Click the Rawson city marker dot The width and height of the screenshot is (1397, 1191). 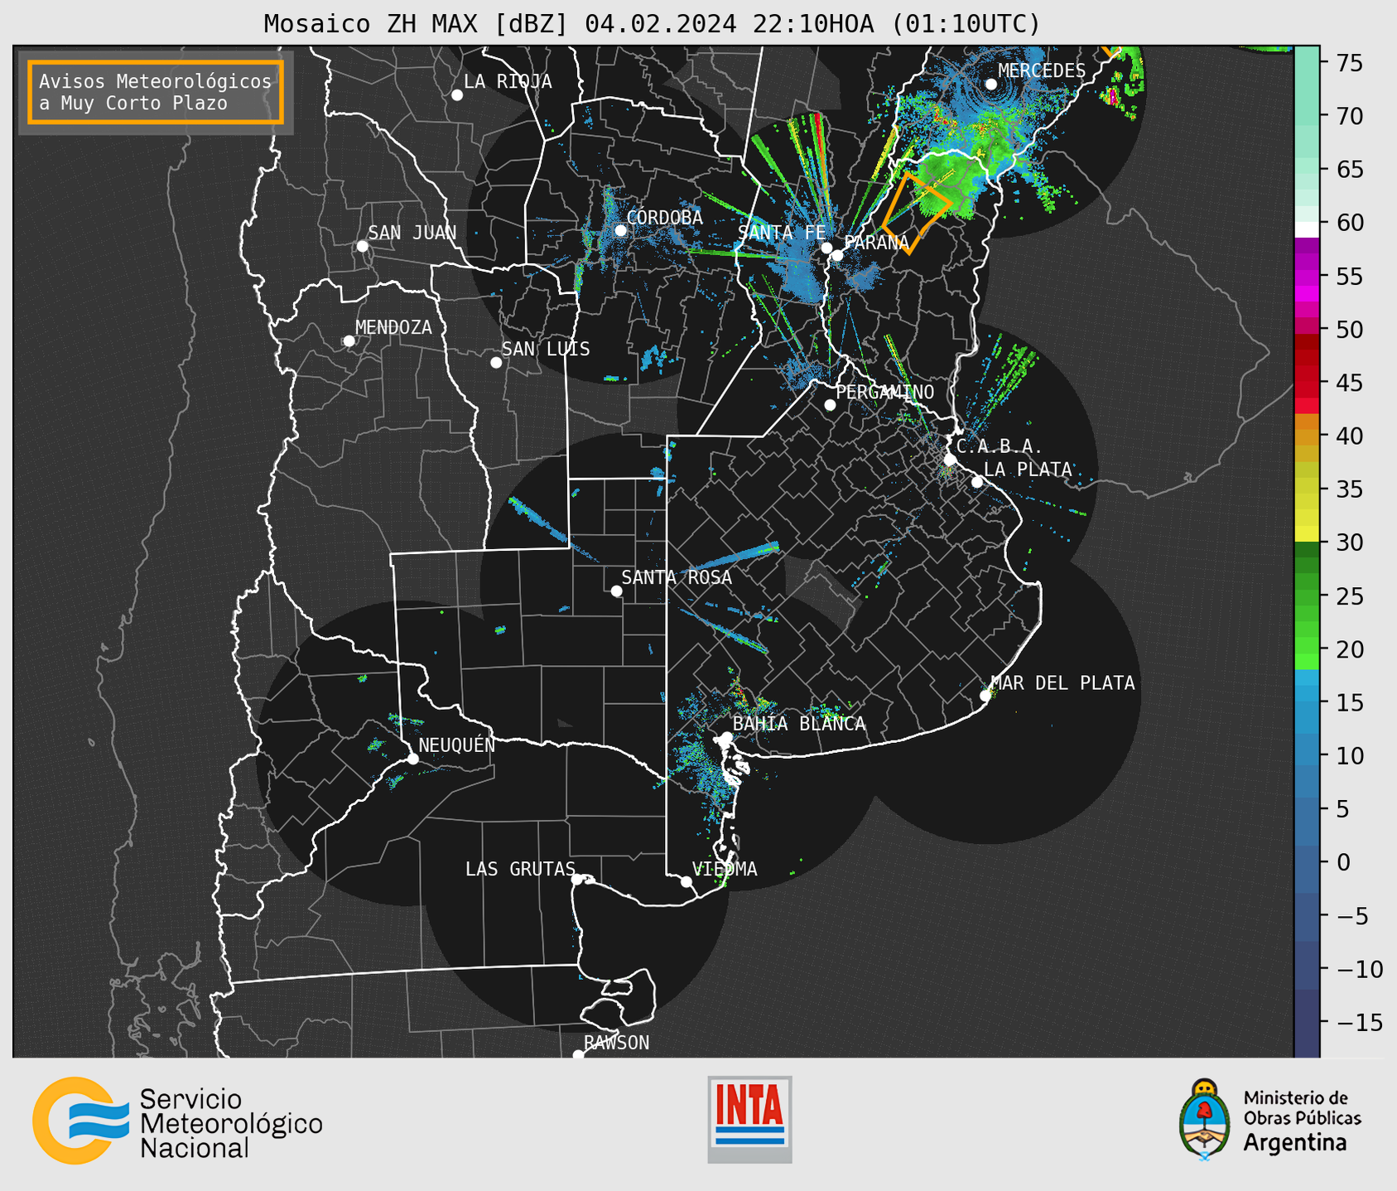pos(578,1055)
